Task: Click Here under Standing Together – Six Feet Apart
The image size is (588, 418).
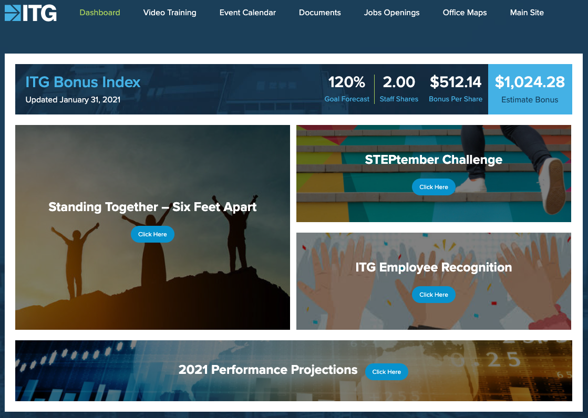Action: pos(152,234)
